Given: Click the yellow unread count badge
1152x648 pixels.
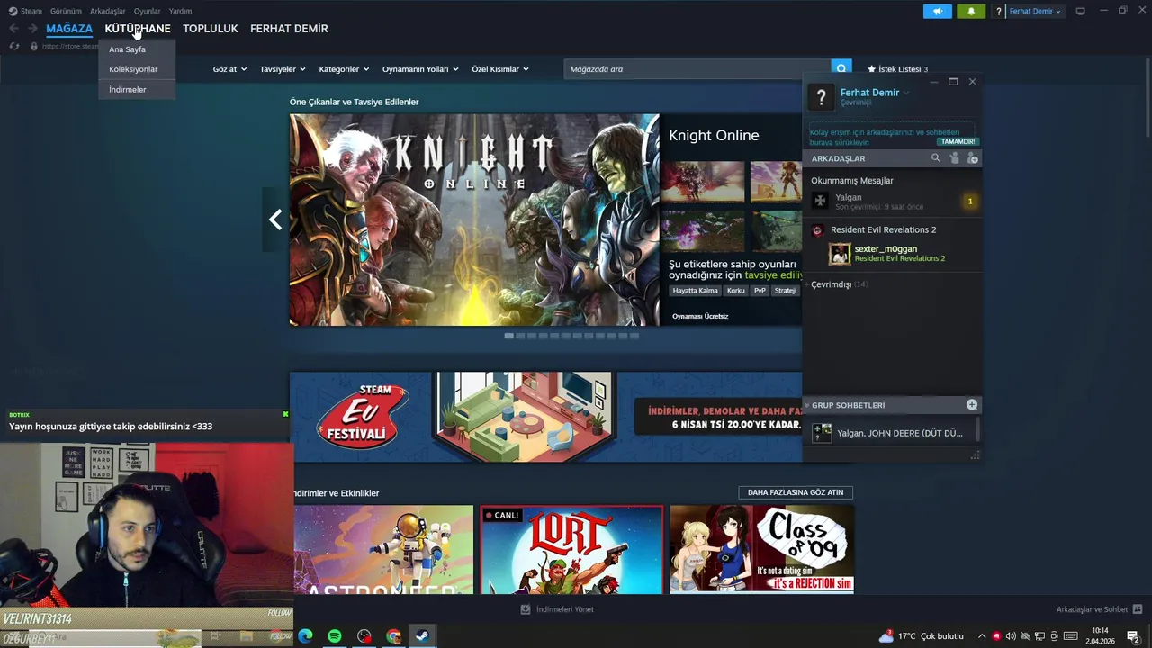Looking at the screenshot, I should pyautogui.click(x=970, y=201).
